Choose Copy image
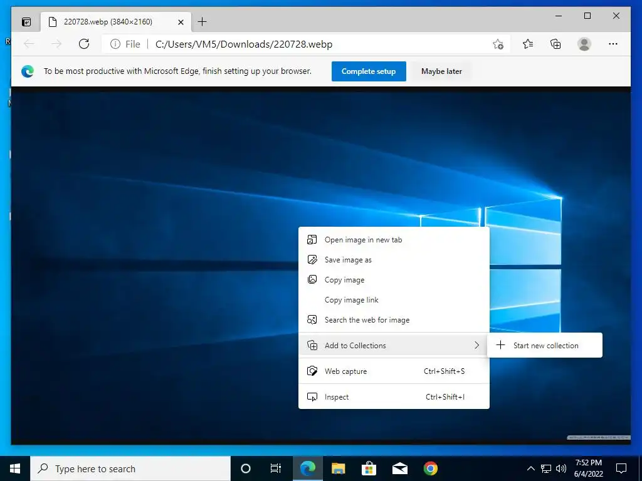The image size is (642, 481). tap(394, 280)
